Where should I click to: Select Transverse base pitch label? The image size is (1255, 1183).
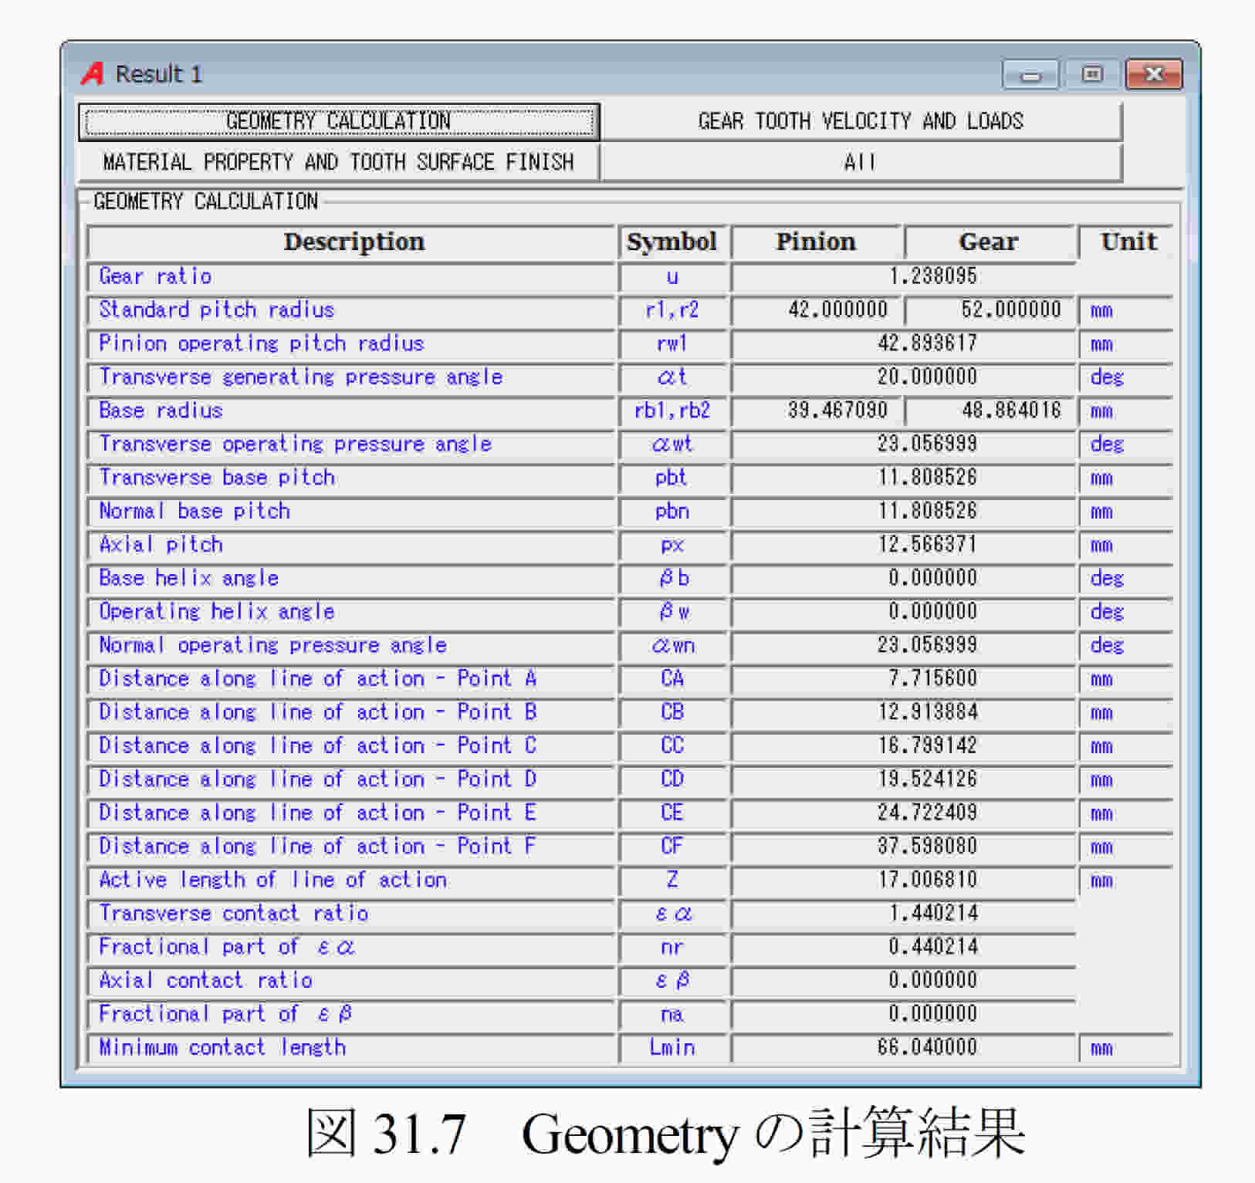pos(217,478)
